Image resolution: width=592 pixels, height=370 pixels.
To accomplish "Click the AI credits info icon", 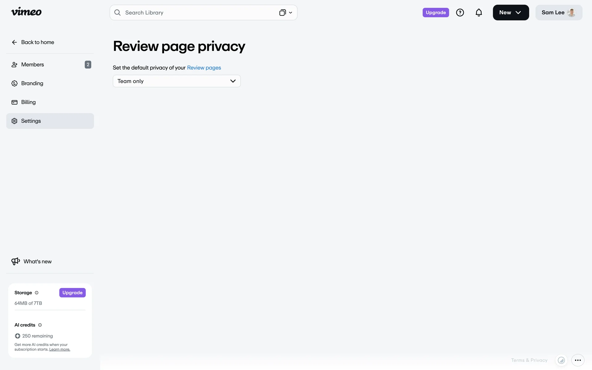I will [x=40, y=325].
